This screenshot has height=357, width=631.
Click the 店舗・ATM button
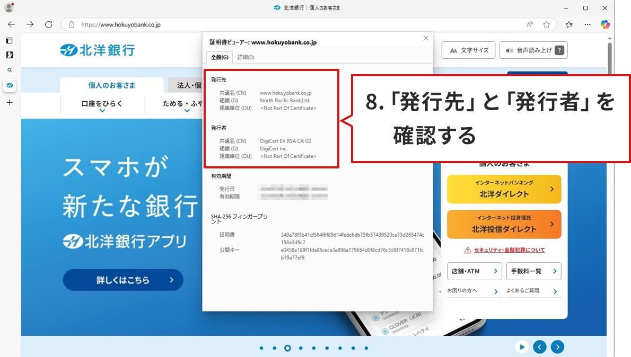tap(475, 271)
